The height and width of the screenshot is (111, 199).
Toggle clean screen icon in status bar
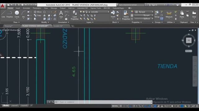point(193,106)
